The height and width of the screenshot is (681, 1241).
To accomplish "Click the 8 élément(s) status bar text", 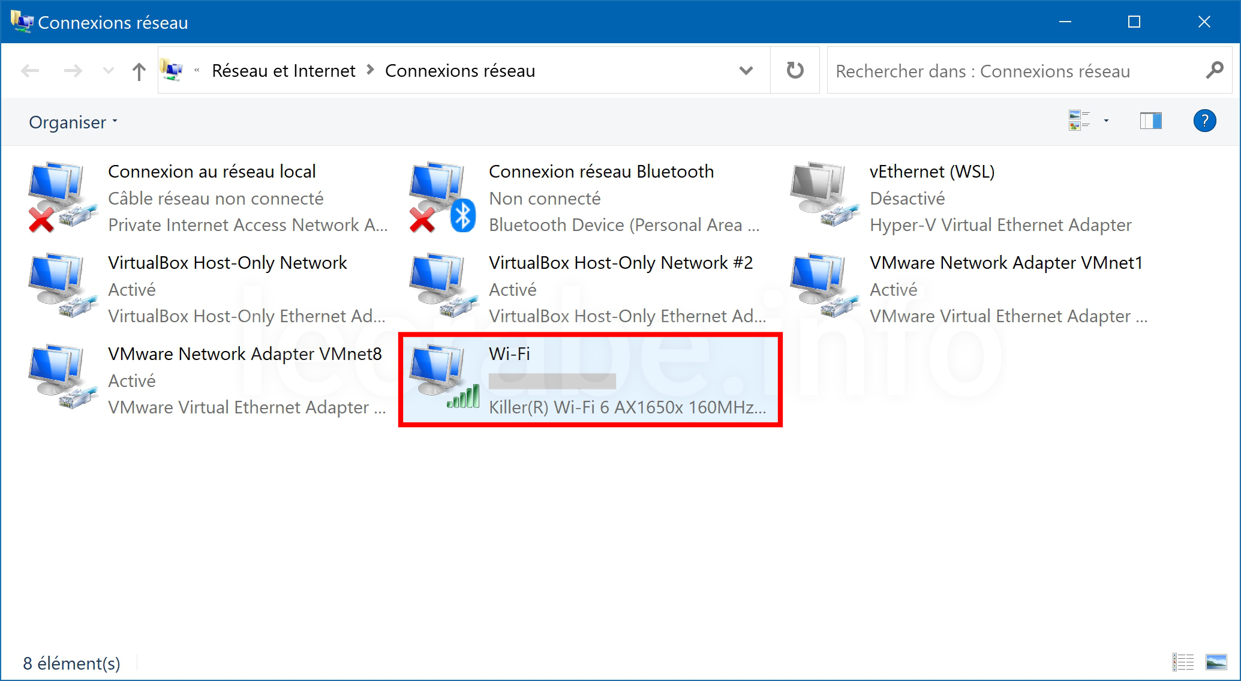I will (x=71, y=663).
